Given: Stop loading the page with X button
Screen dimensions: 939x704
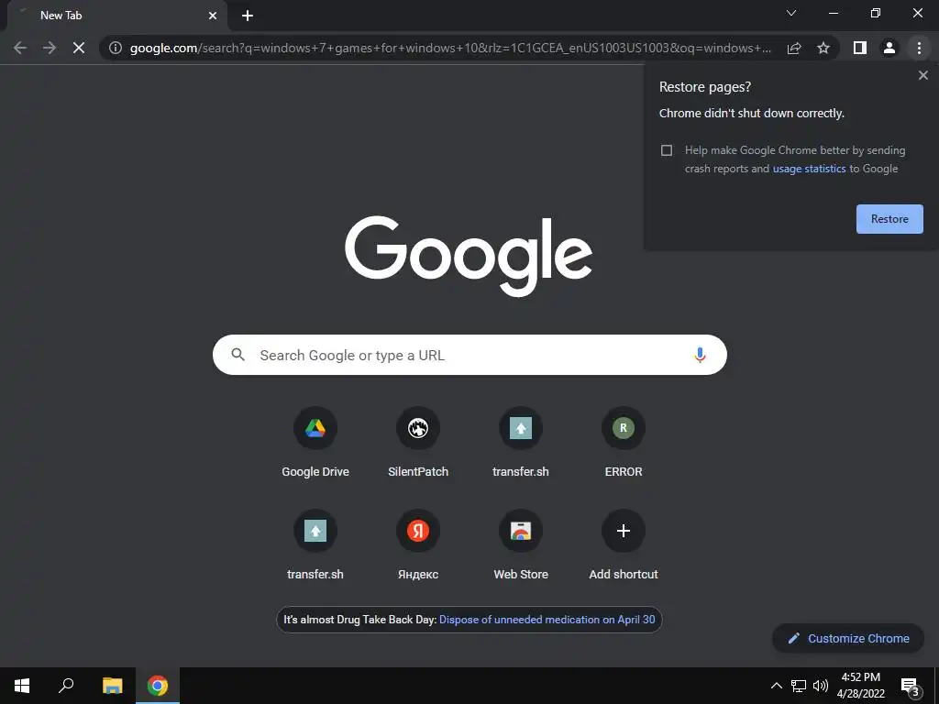Looking at the screenshot, I should 79,48.
